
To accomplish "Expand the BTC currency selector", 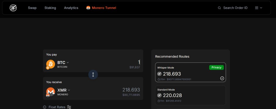I will (63, 63).
